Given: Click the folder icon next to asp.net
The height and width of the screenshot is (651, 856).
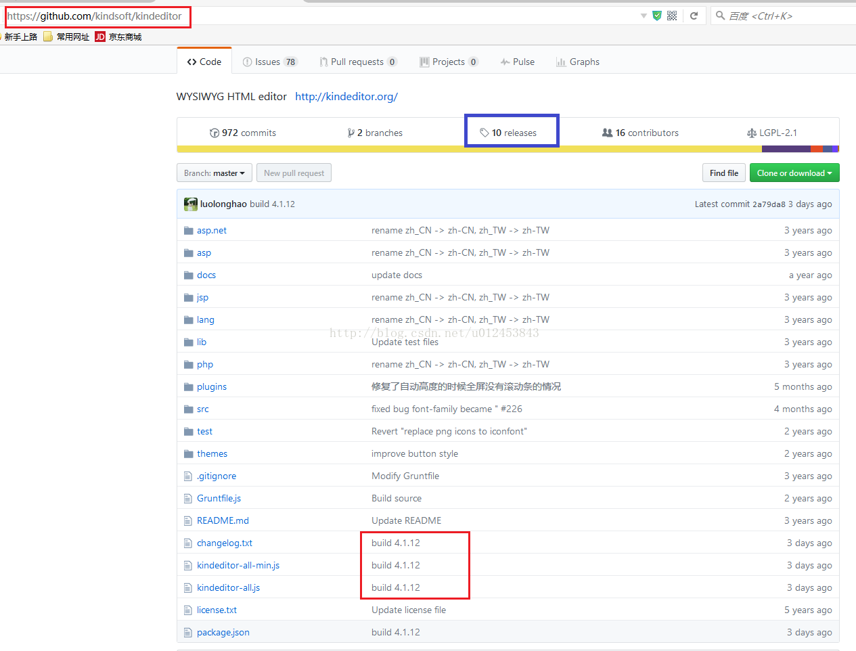Looking at the screenshot, I should click(189, 231).
